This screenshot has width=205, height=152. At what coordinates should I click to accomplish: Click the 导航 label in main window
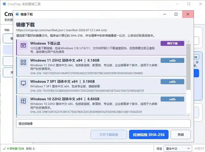[7, 30]
